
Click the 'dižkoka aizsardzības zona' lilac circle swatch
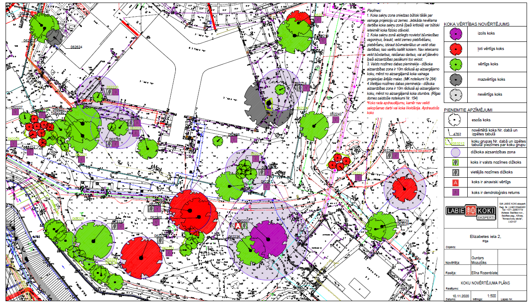[x=456, y=152]
